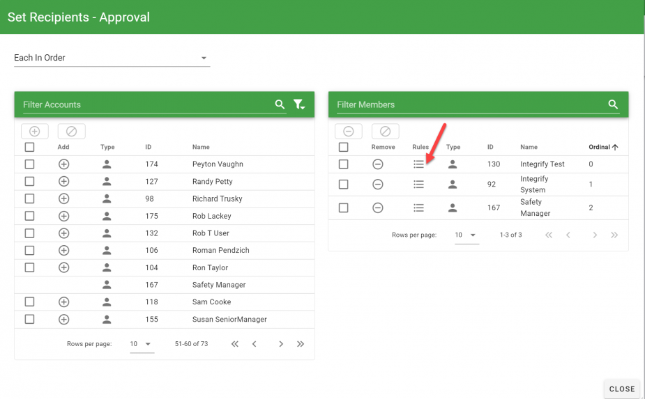Check the box next to Randy Petty

[x=29, y=182]
